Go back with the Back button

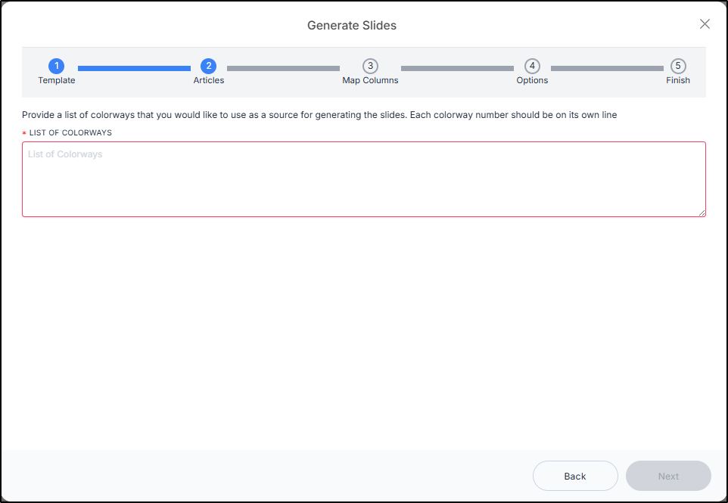pyautogui.click(x=575, y=476)
